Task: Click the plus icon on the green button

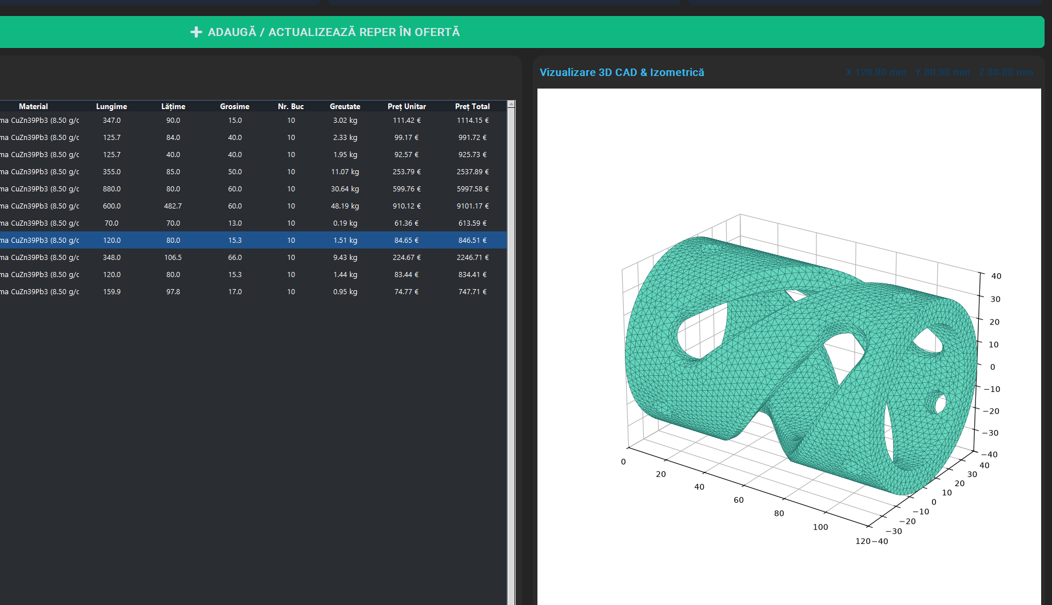Action: (196, 32)
